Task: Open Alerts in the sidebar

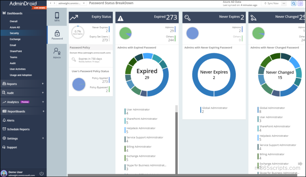Action: [10, 121]
